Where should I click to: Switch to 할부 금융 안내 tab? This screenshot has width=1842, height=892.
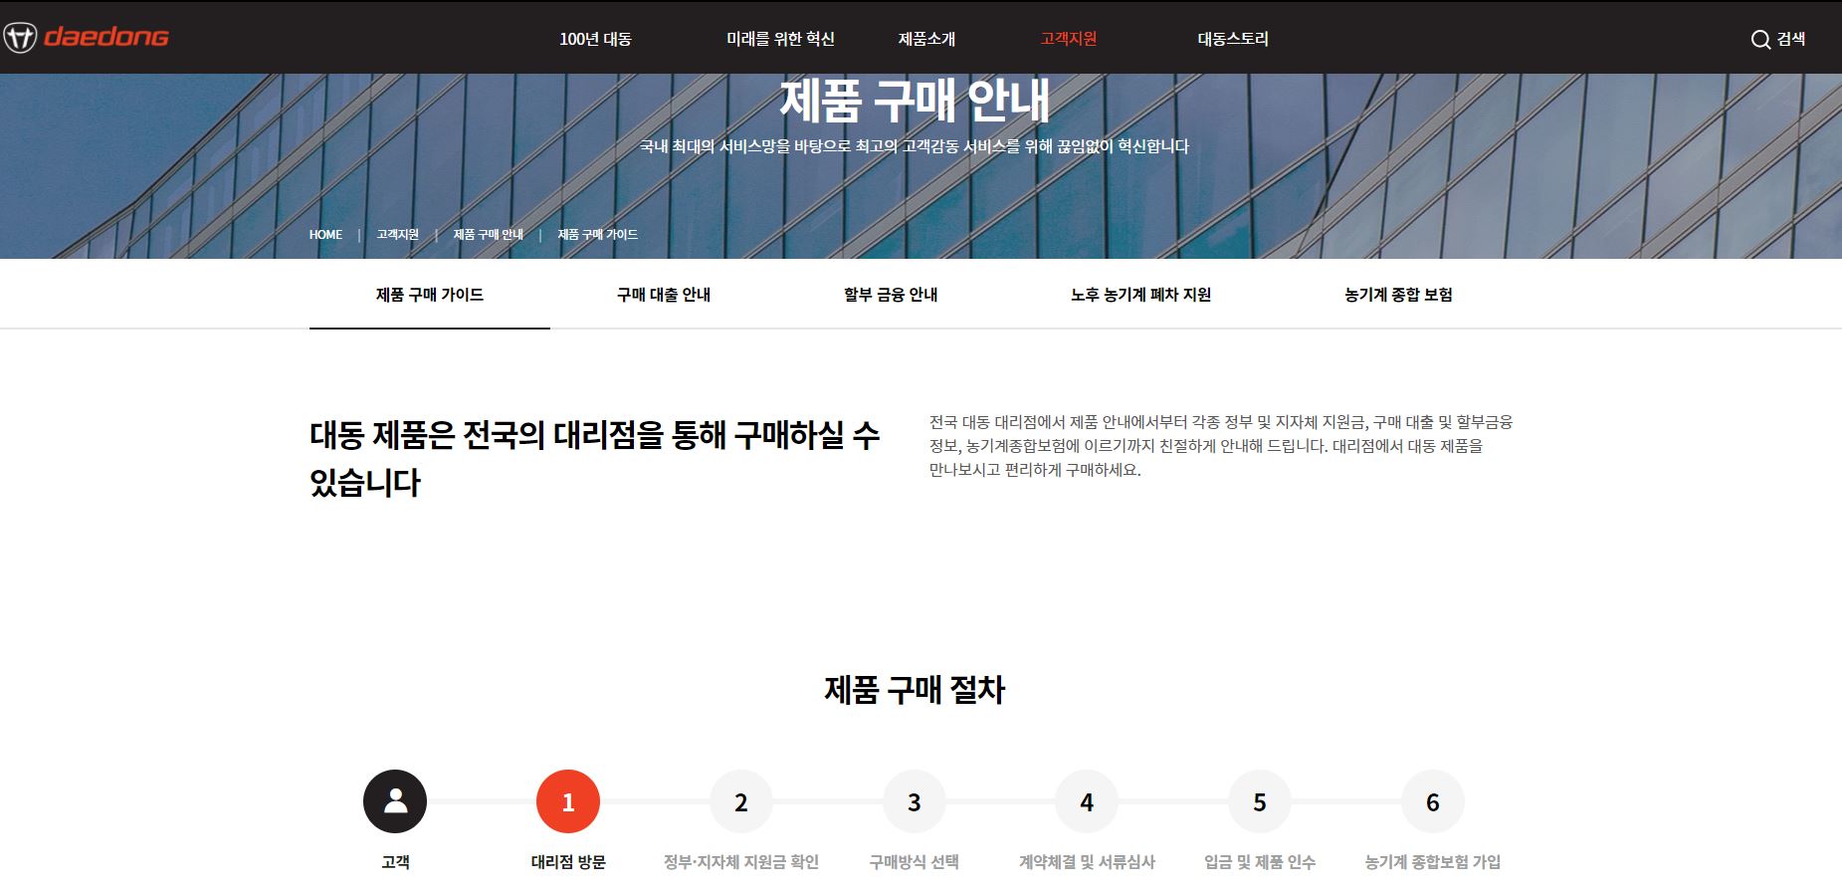click(x=891, y=295)
